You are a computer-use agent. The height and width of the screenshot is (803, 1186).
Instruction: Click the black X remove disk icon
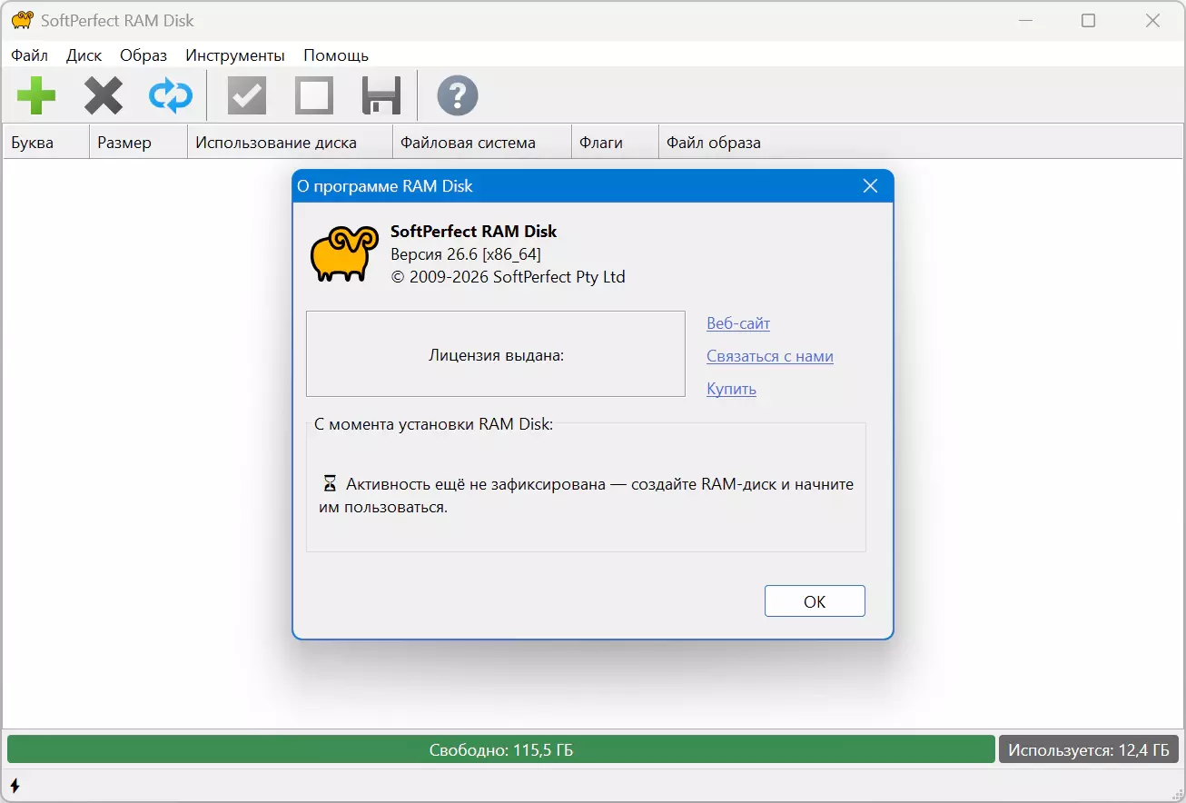(104, 95)
